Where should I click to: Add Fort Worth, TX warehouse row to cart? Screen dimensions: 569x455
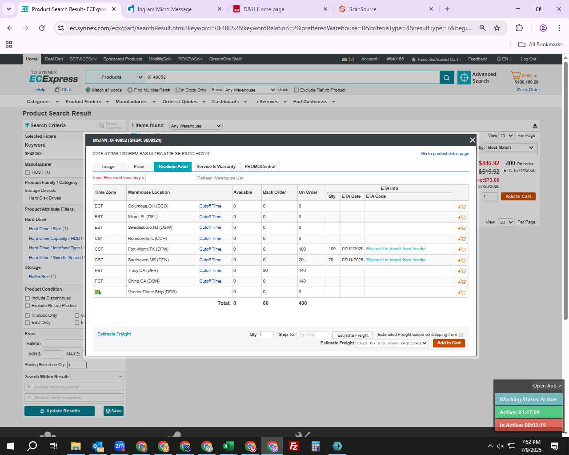click(461, 250)
